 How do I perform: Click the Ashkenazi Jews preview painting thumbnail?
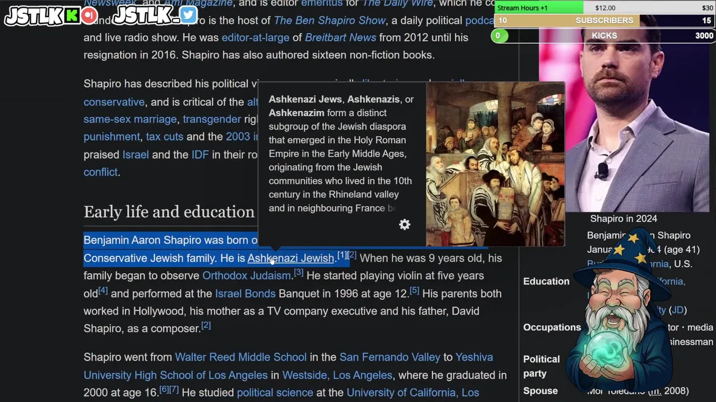(495, 164)
